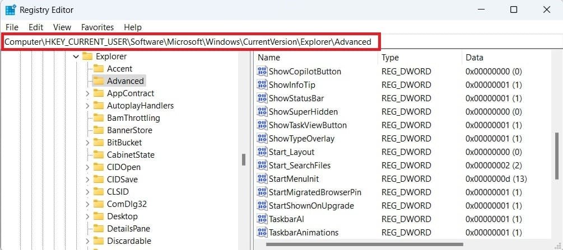Viewport: 563px width, 250px height.
Task: Click the AutoplayHandlers folder icon
Action: click(99, 106)
